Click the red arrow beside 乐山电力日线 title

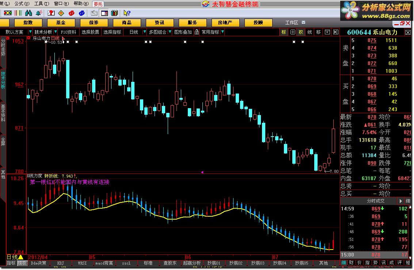pyautogui.click(x=63, y=38)
